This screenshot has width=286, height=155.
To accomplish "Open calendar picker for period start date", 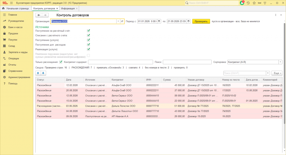I will click(159, 21).
